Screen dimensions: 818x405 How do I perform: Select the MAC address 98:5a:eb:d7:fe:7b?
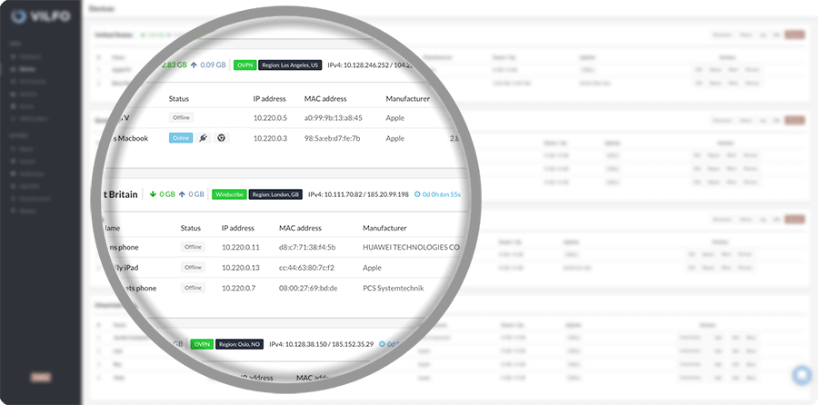point(332,138)
